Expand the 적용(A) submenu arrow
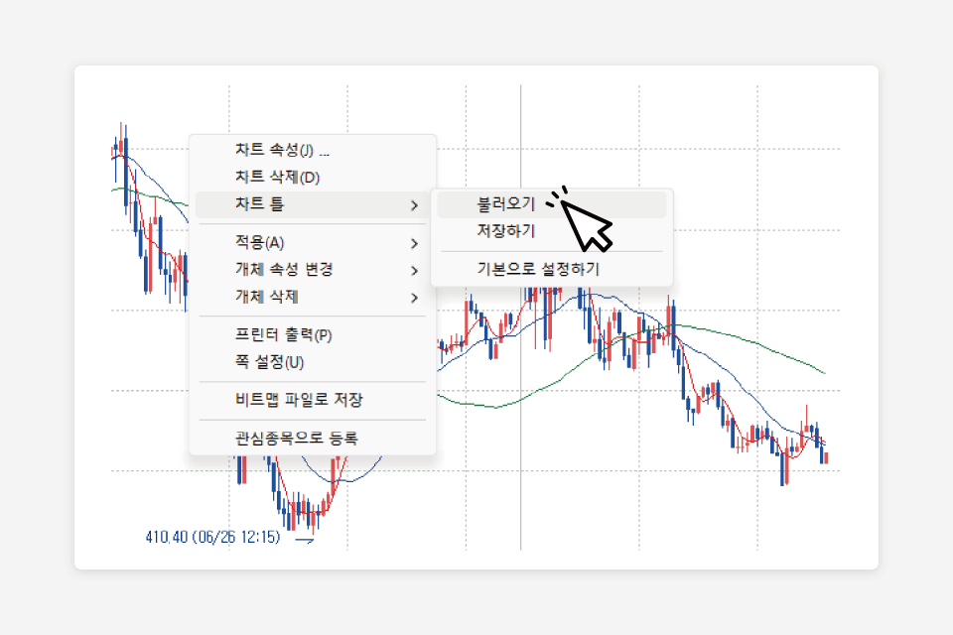 [414, 243]
